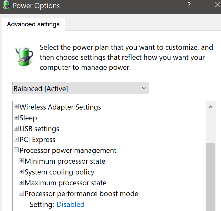Expand System cooling policy node
Image resolution: width=221 pixels, height=211 pixels.
[21, 172]
